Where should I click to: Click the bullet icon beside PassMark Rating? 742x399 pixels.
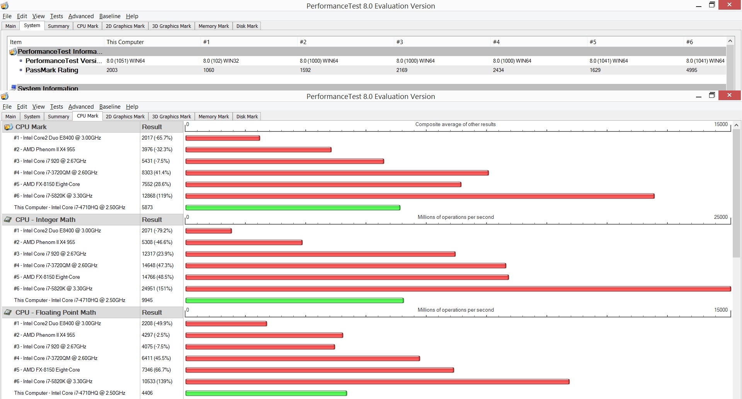coord(21,70)
